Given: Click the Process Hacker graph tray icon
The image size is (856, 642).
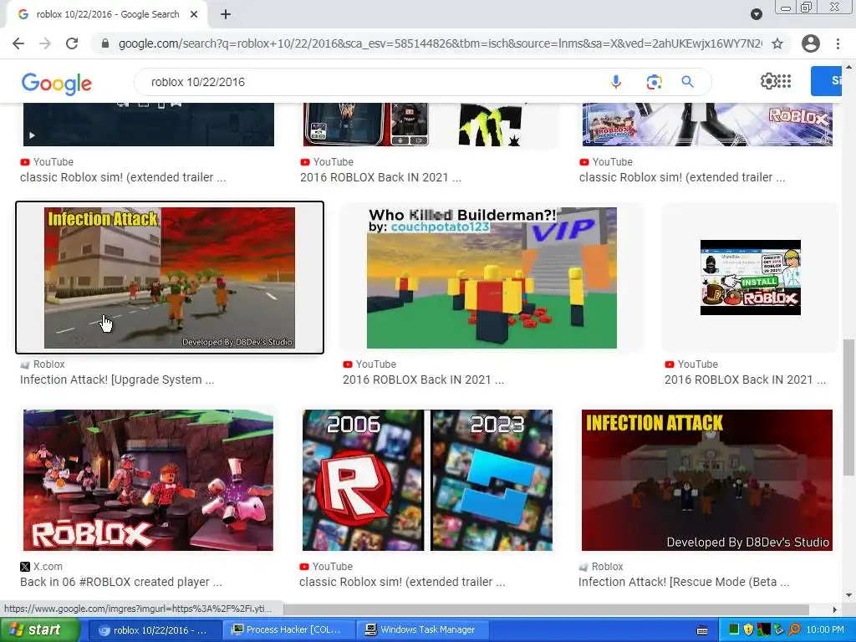Looking at the screenshot, I should tap(763, 630).
